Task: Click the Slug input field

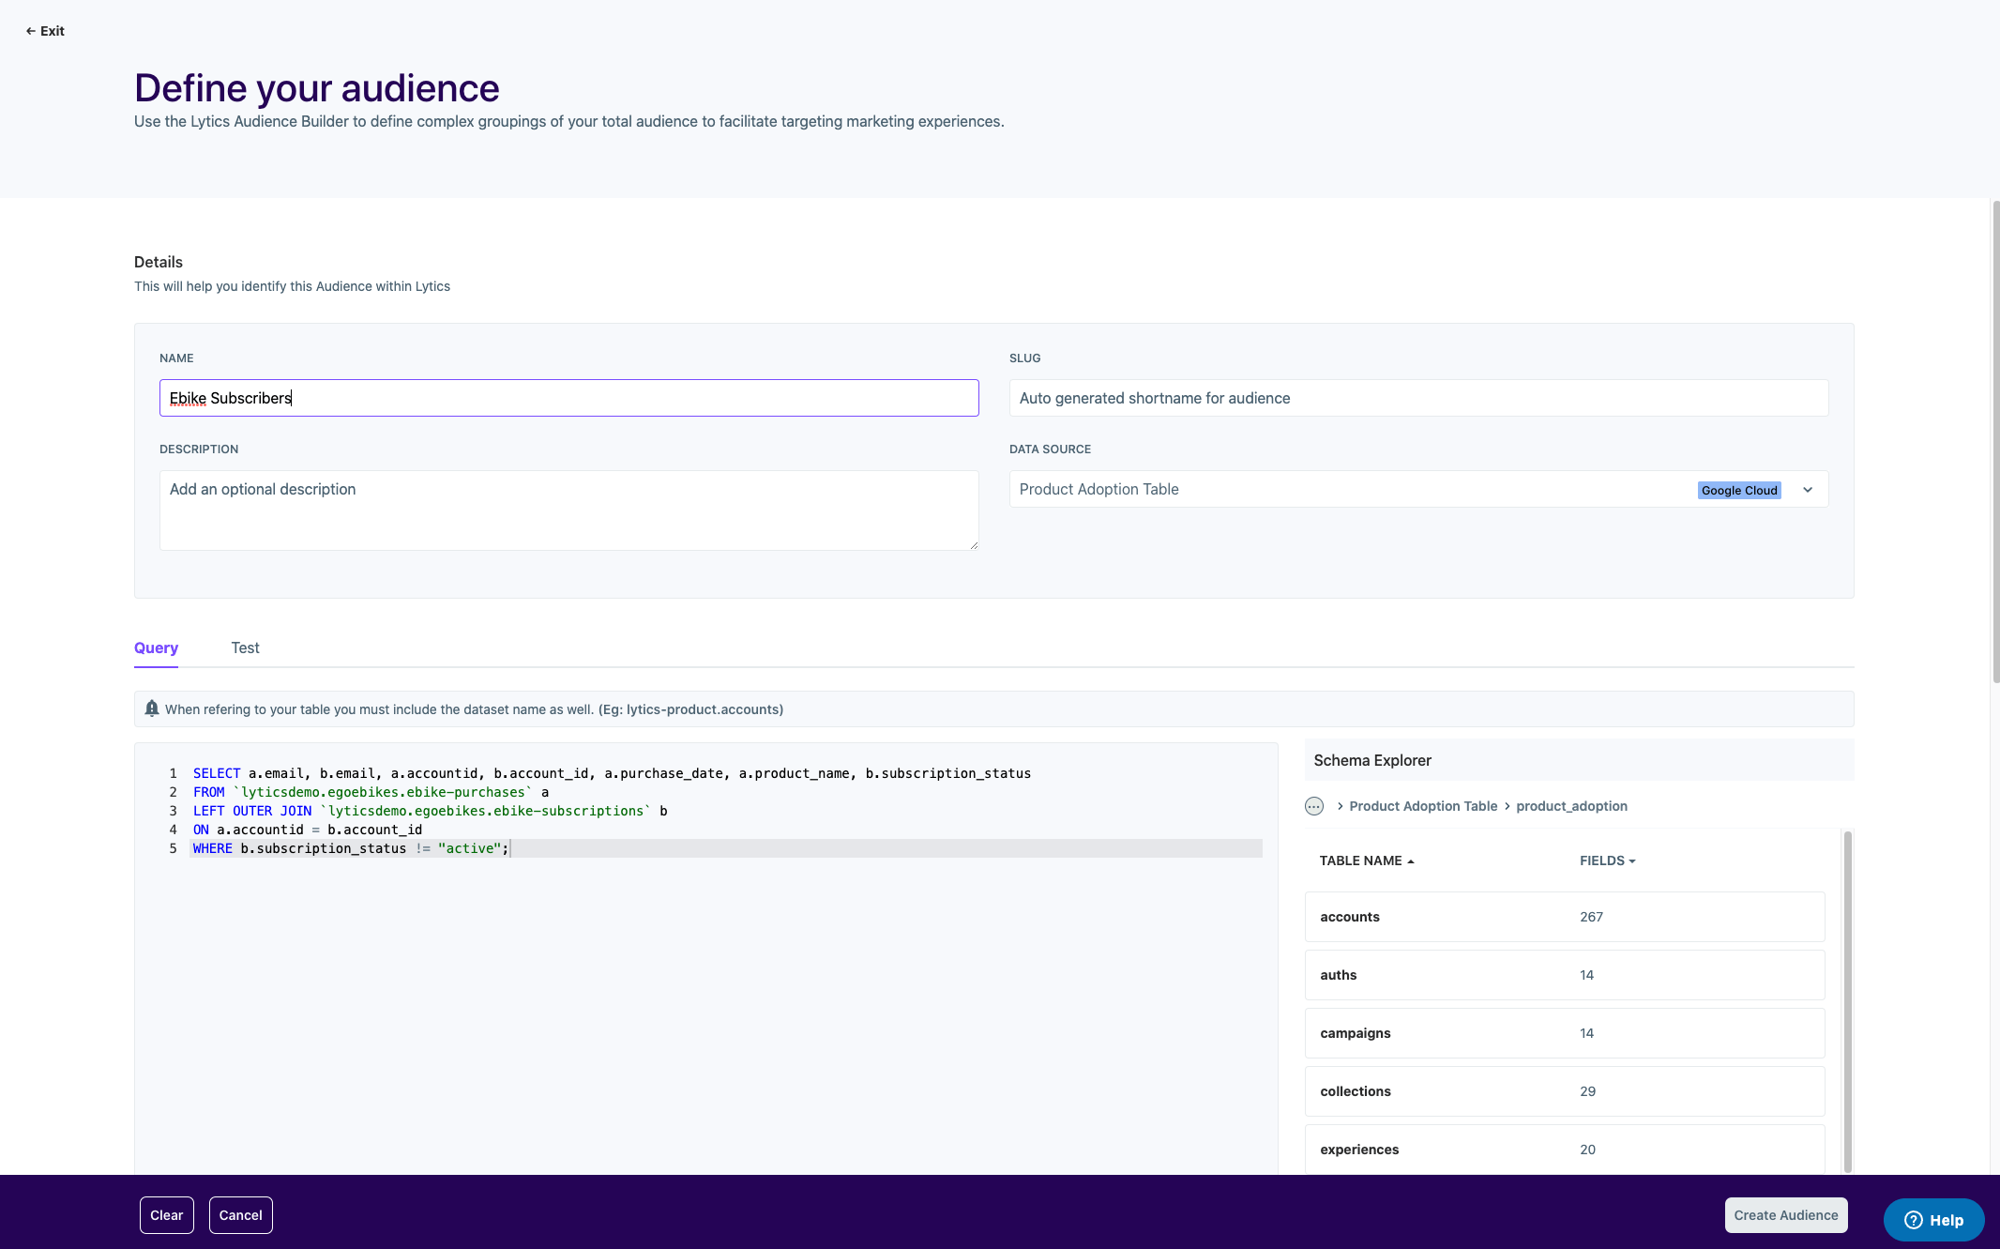Action: (1418, 398)
